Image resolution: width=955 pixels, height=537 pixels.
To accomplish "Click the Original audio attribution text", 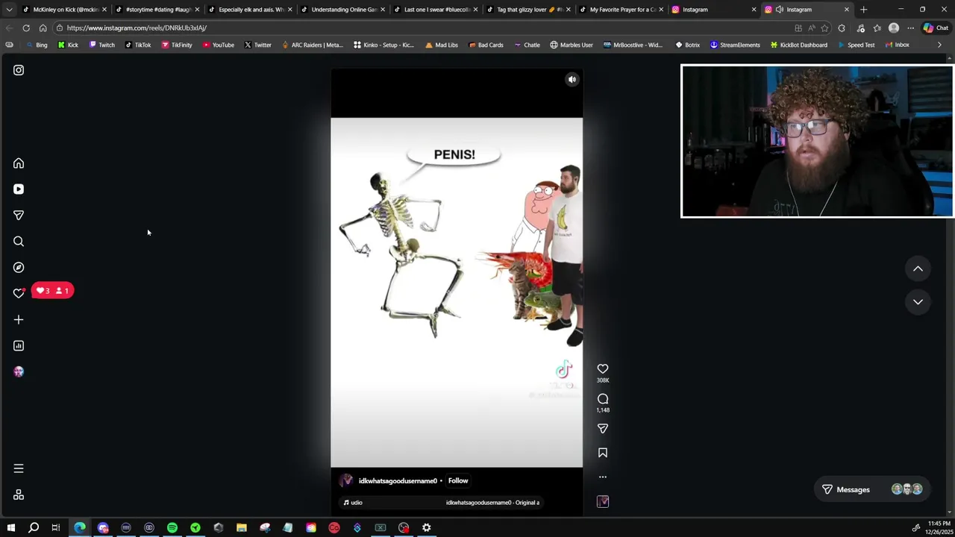I will click(x=492, y=503).
